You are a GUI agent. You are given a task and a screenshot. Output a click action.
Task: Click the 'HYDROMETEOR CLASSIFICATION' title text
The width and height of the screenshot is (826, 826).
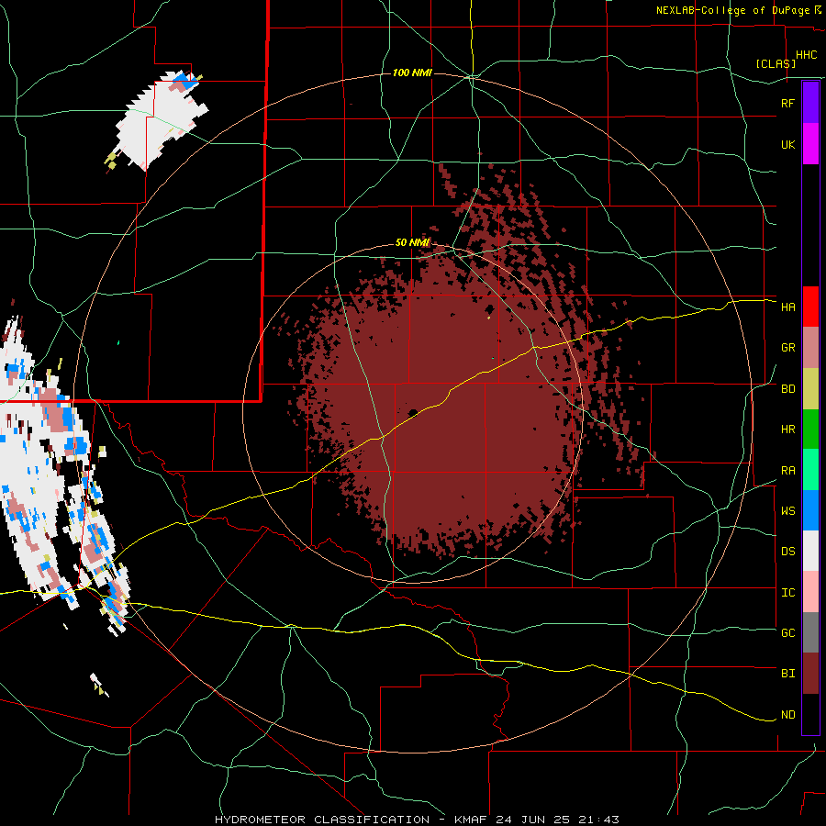click(x=322, y=820)
